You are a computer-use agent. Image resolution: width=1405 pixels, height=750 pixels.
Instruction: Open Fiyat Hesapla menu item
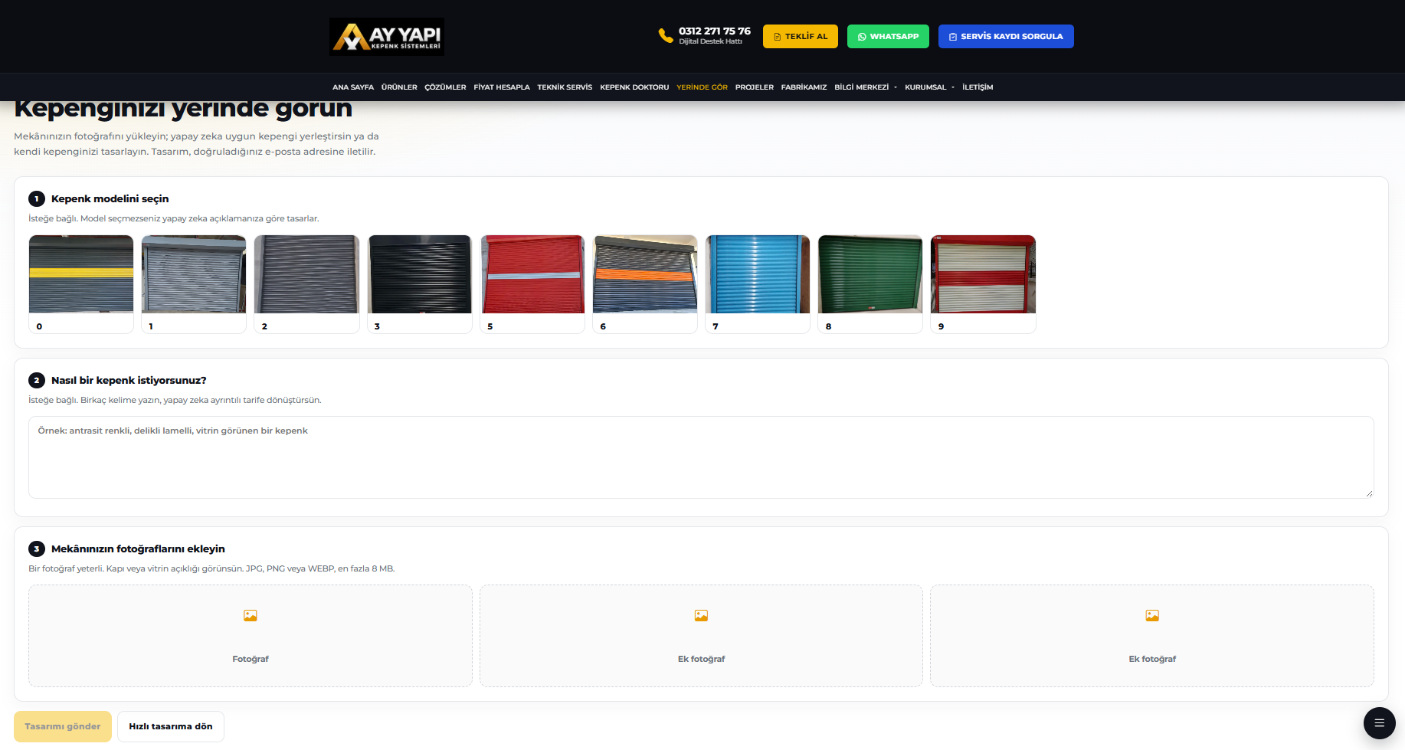[502, 87]
